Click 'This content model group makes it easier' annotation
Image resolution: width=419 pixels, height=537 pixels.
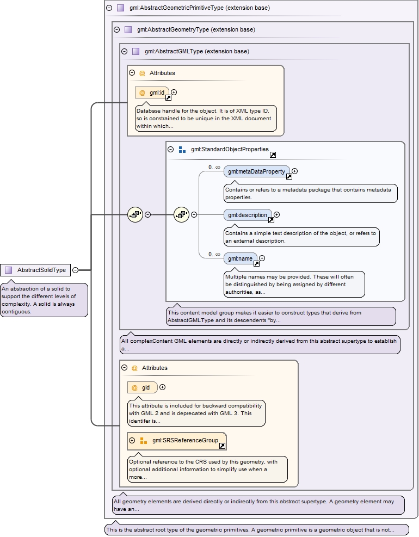click(281, 317)
